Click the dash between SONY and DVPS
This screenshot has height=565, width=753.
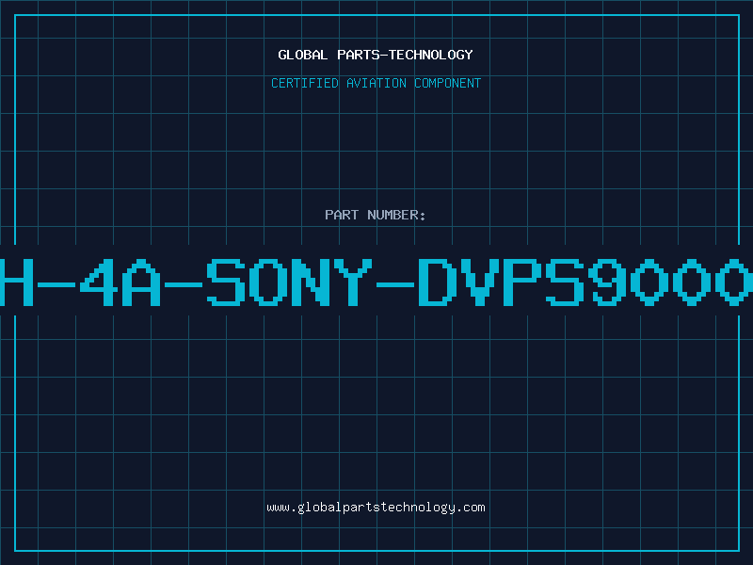(395, 284)
